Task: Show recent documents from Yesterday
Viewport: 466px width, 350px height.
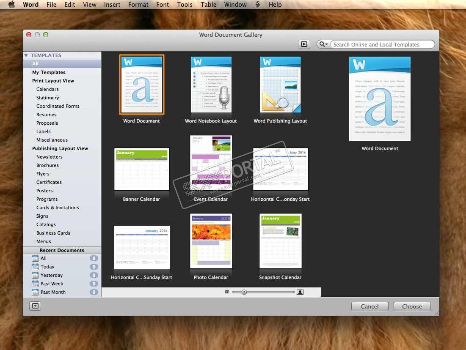Action: pos(62,275)
